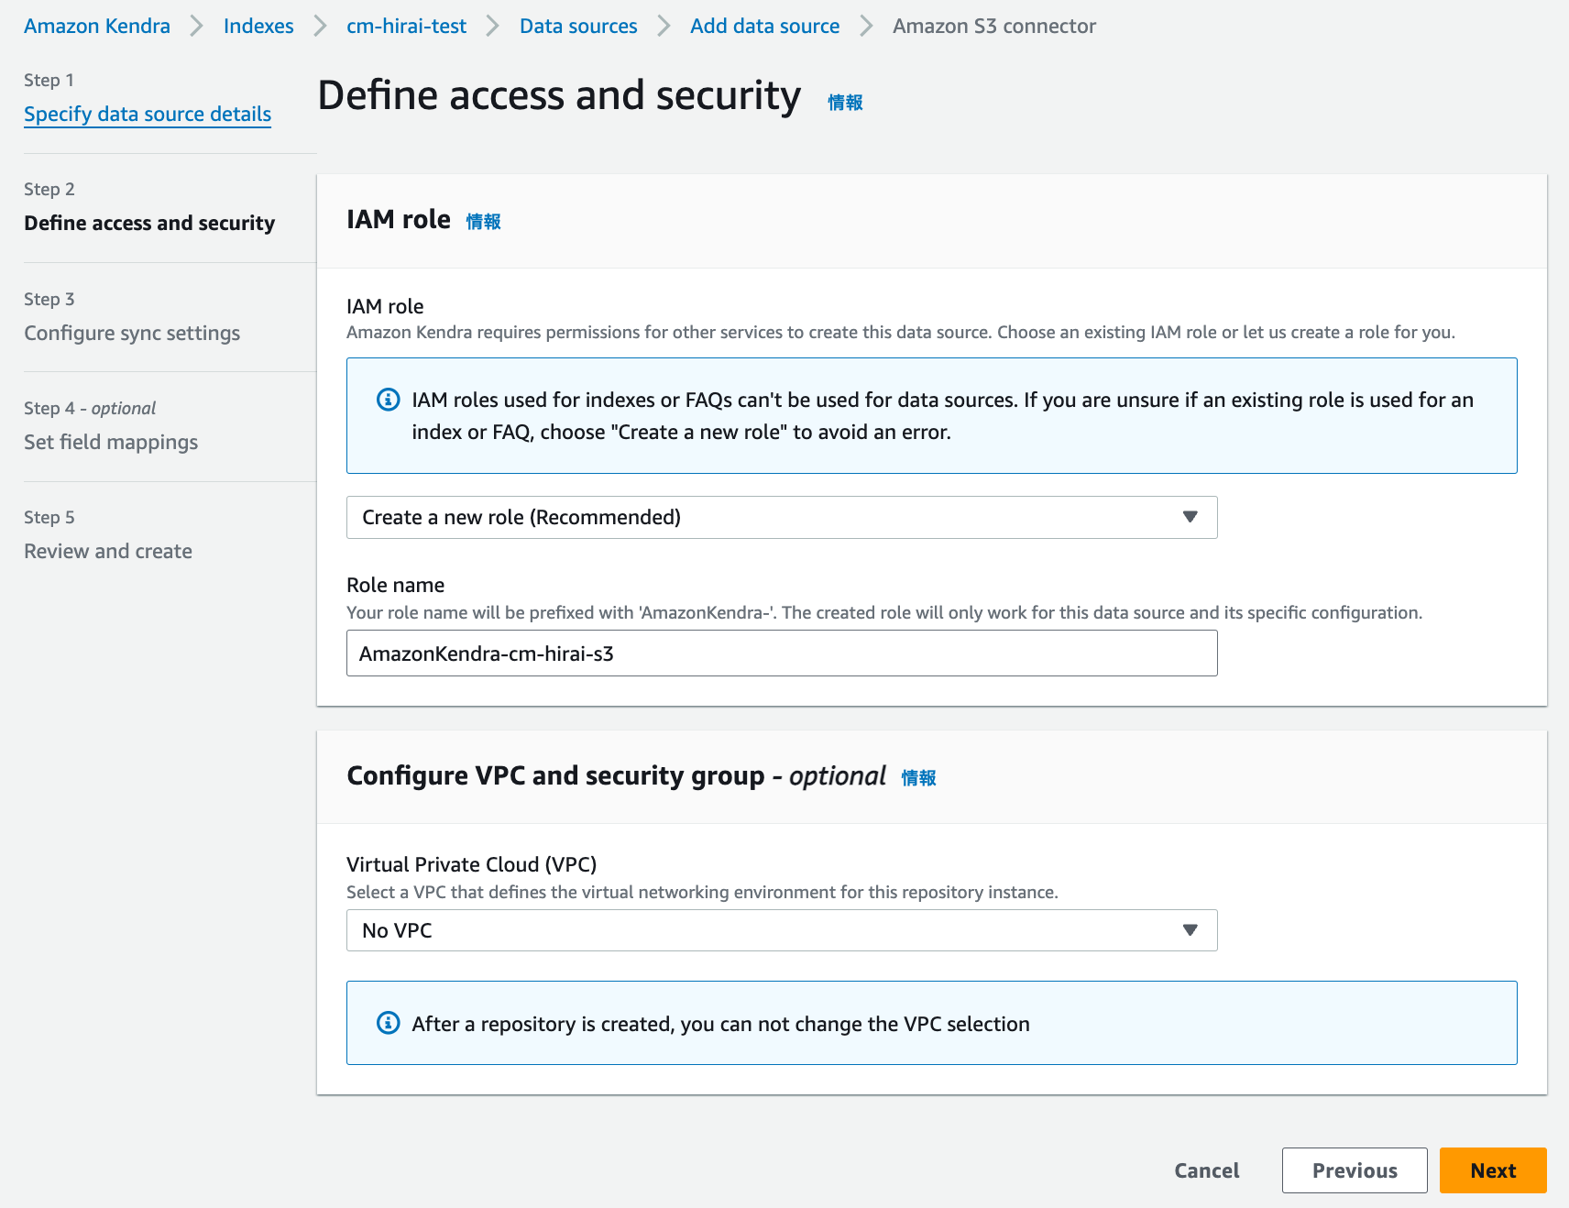Open the 情報 link next to Configure VPC heading
The width and height of the screenshot is (1569, 1208).
(x=919, y=776)
